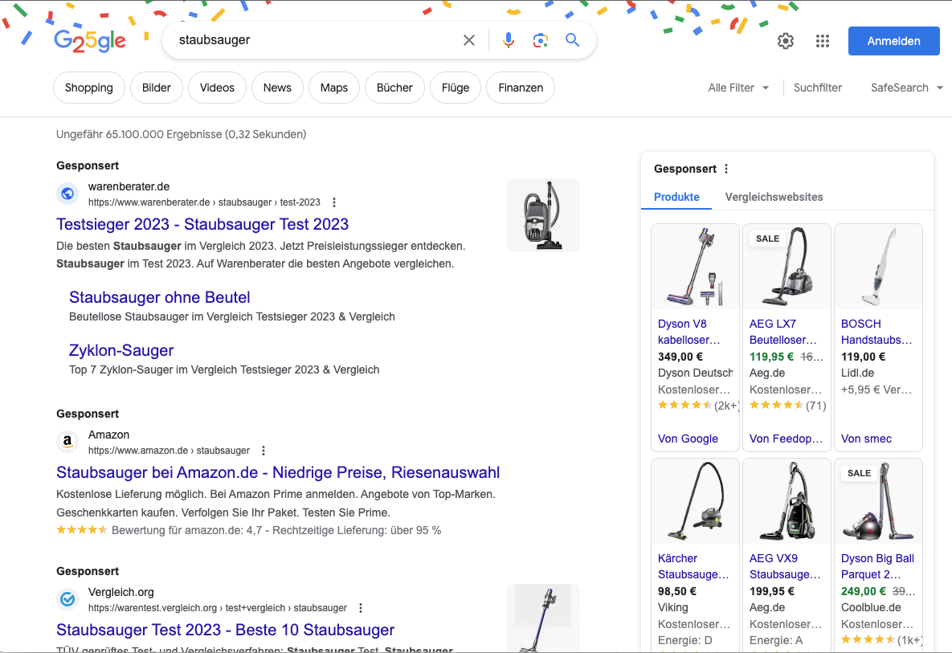Open the Zyklon-Sauger sitelink
This screenshot has height=653, width=952.
point(121,350)
